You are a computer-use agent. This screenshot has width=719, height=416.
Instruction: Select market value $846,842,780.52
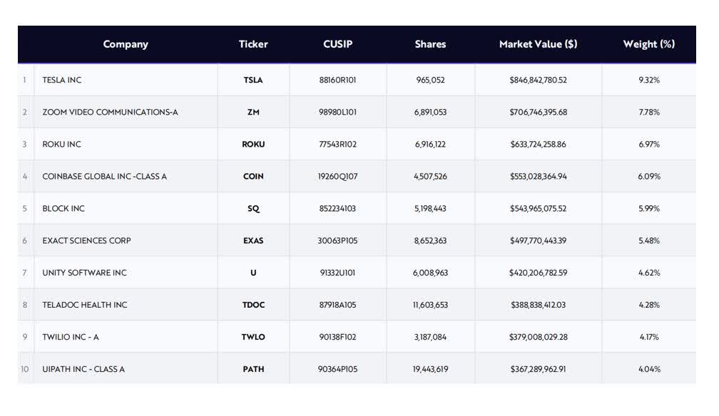tap(538, 80)
